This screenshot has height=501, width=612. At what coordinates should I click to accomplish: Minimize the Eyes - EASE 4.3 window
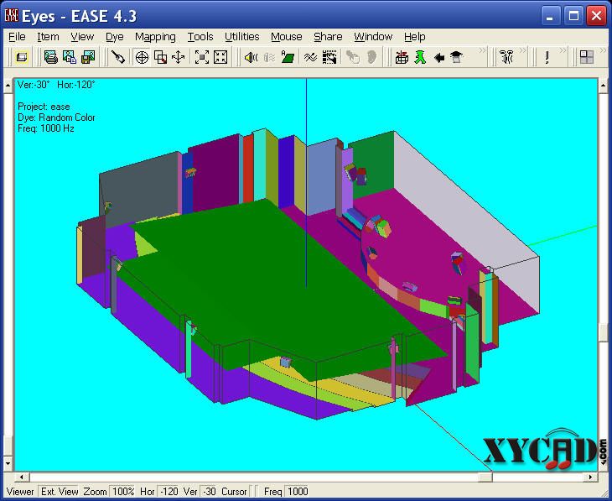pyautogui.click(x=551, y=16)
